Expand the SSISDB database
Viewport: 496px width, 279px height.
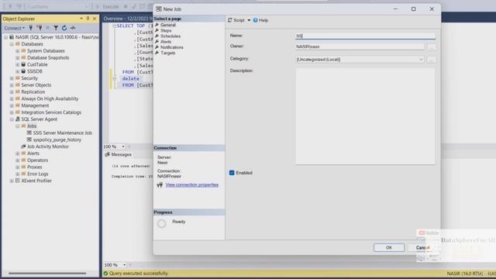[18, 71]
